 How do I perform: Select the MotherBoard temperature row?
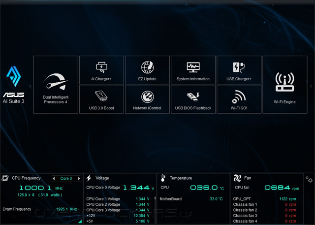pos(191,199)
